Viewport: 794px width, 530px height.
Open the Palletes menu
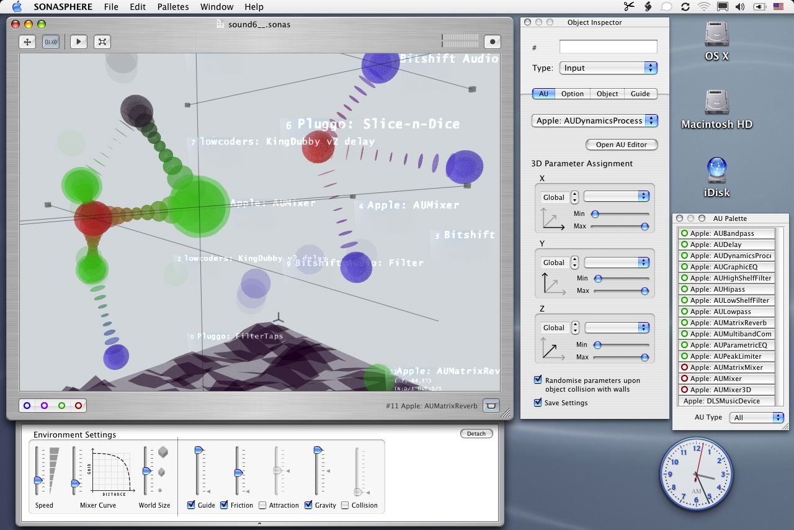[x=173, y=7]
